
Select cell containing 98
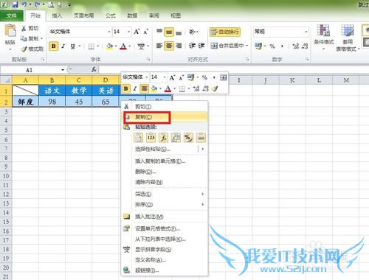click(x=52, y=102)
